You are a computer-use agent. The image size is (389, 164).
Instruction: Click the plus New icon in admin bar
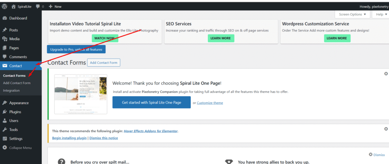51,7
